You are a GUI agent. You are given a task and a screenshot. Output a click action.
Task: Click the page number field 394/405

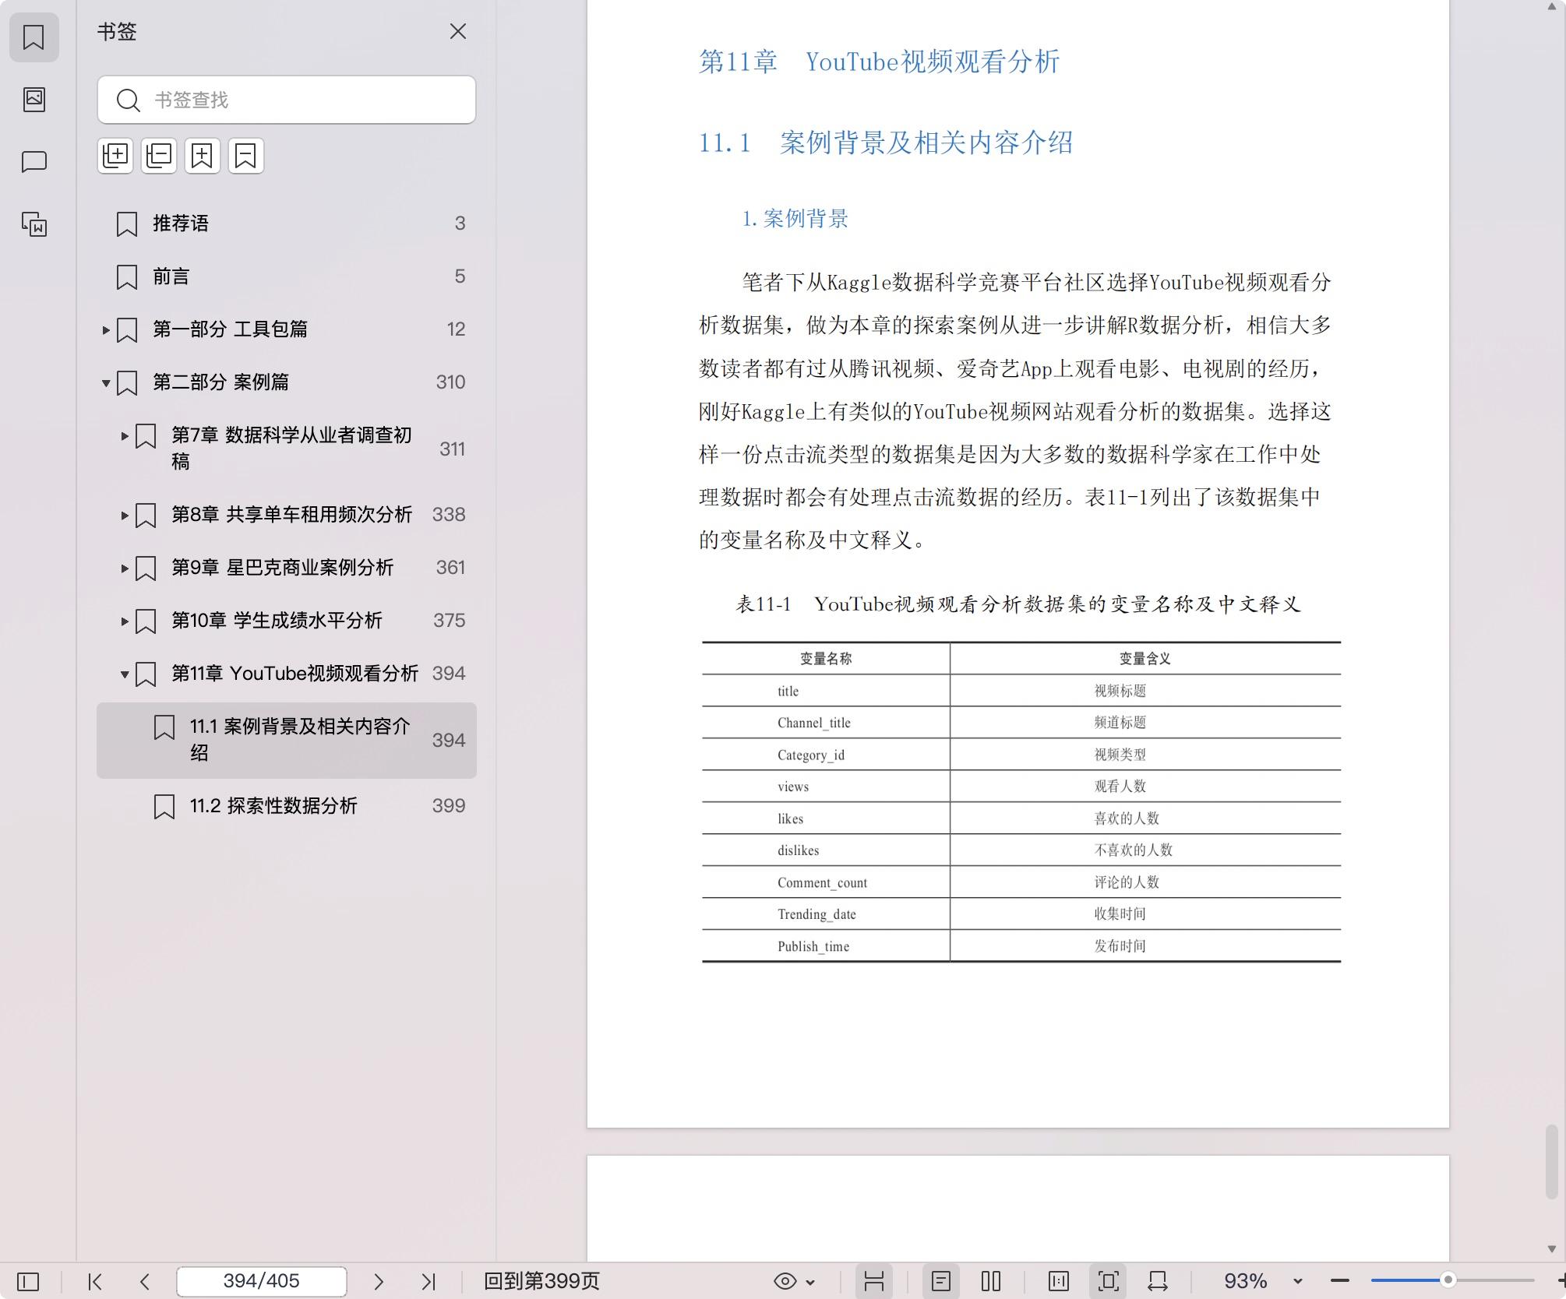point(262,1281)
